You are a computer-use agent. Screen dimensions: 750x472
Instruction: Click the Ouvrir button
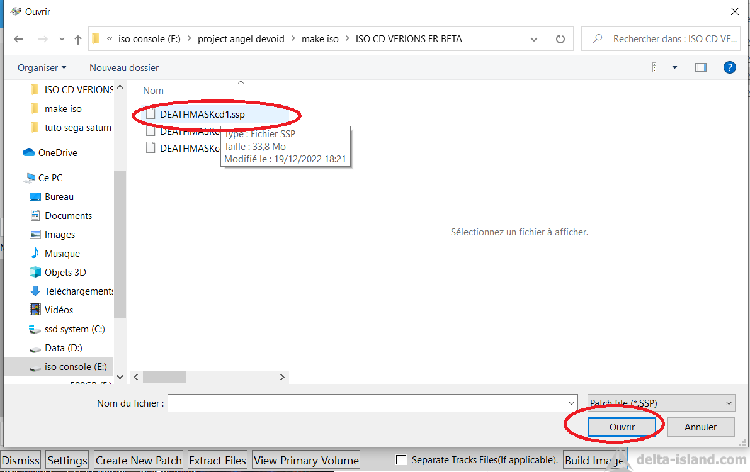622,427
